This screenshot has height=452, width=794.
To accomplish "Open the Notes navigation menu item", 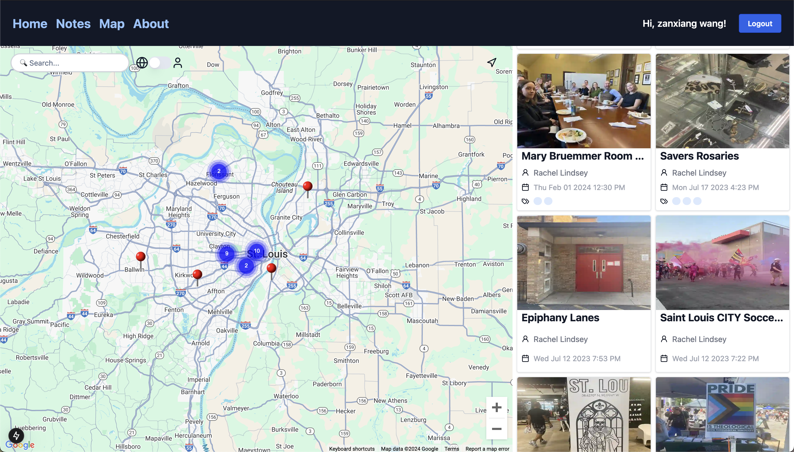I will pyautogui.click(x=72, y=23).
